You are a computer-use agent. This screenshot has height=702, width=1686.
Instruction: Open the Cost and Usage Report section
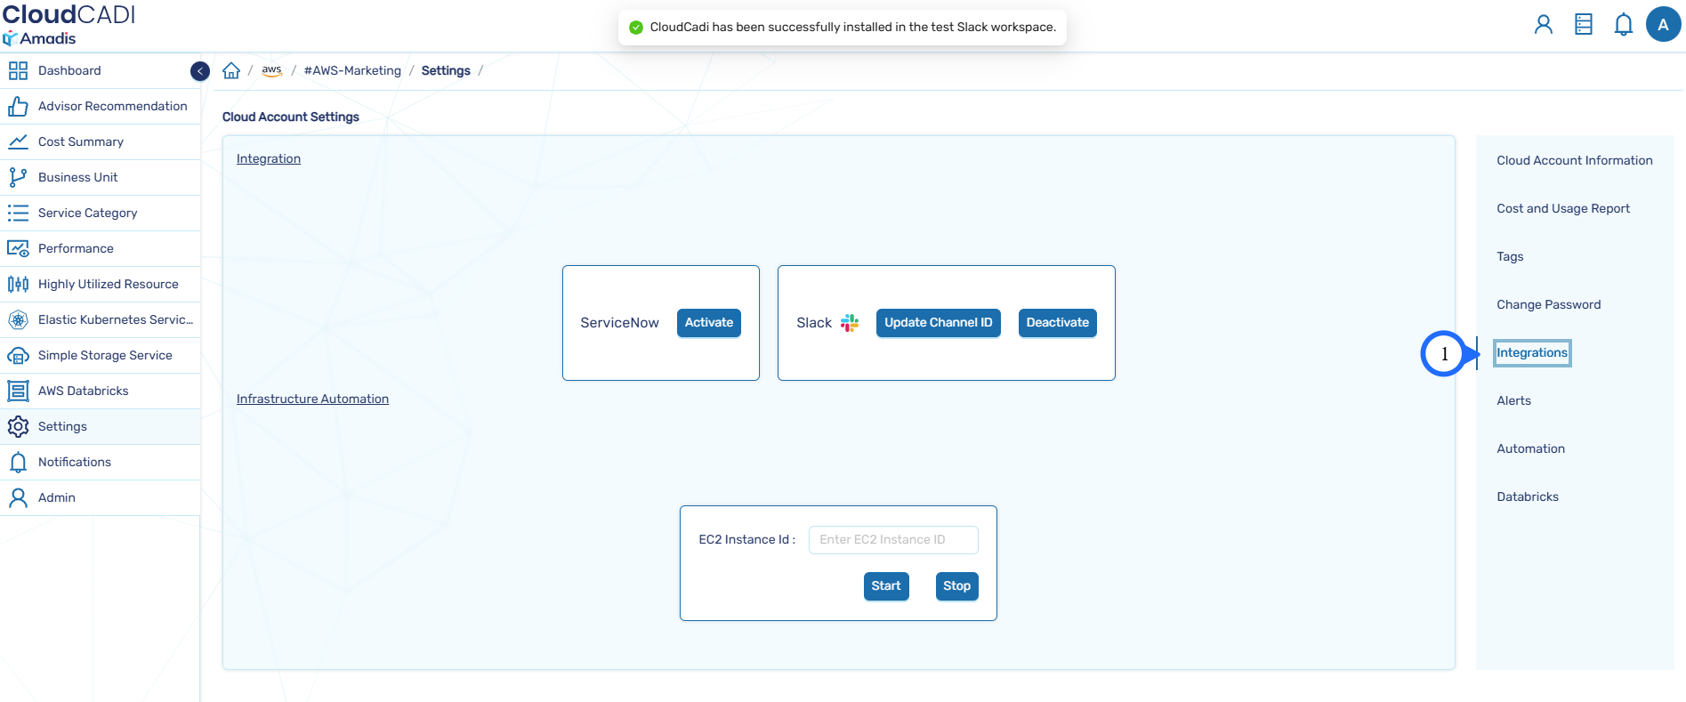[1563, 208]
